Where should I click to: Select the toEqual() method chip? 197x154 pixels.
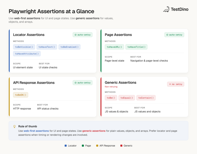tap(127, 98)
